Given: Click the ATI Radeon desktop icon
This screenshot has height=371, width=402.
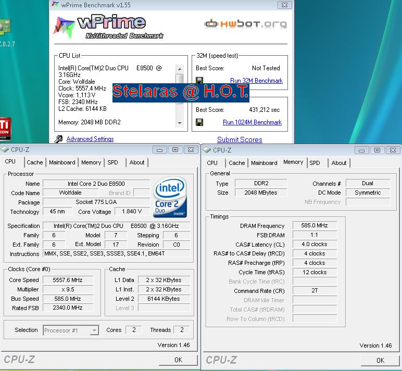Looking at the screenshot, I should click(x=5, y=129).
